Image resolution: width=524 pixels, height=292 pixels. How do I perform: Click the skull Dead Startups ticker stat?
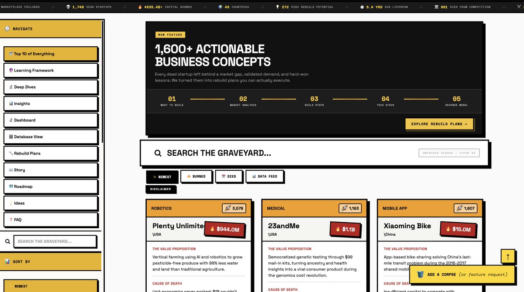tap(89, 7)
